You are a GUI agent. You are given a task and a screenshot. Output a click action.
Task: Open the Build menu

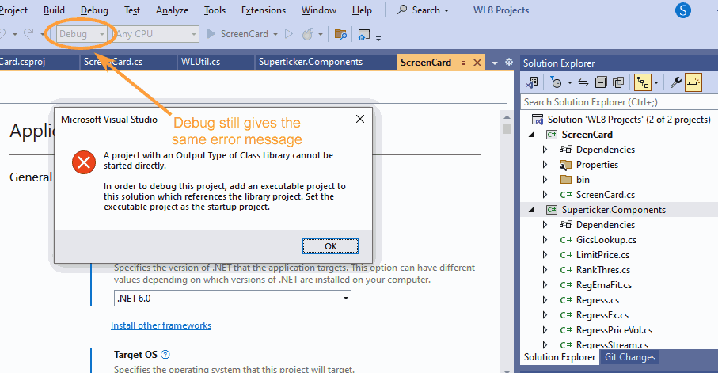[x=54, y=10]
